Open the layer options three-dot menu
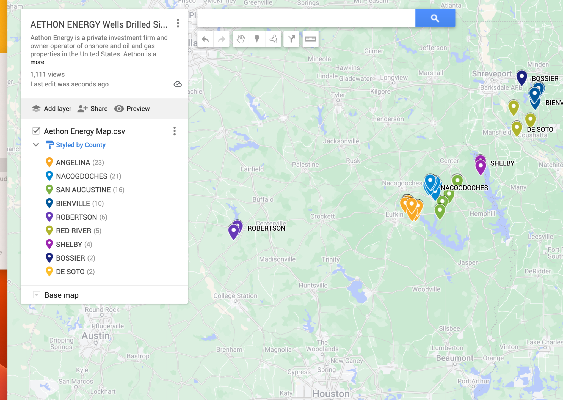The height and width of the screenshot is (400, 563). click(x=174, y=131)
